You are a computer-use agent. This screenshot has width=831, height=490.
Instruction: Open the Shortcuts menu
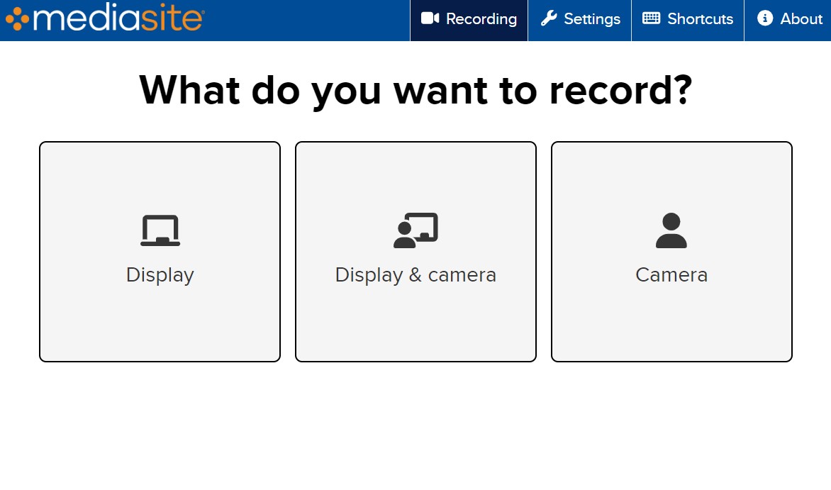[687, 19]
